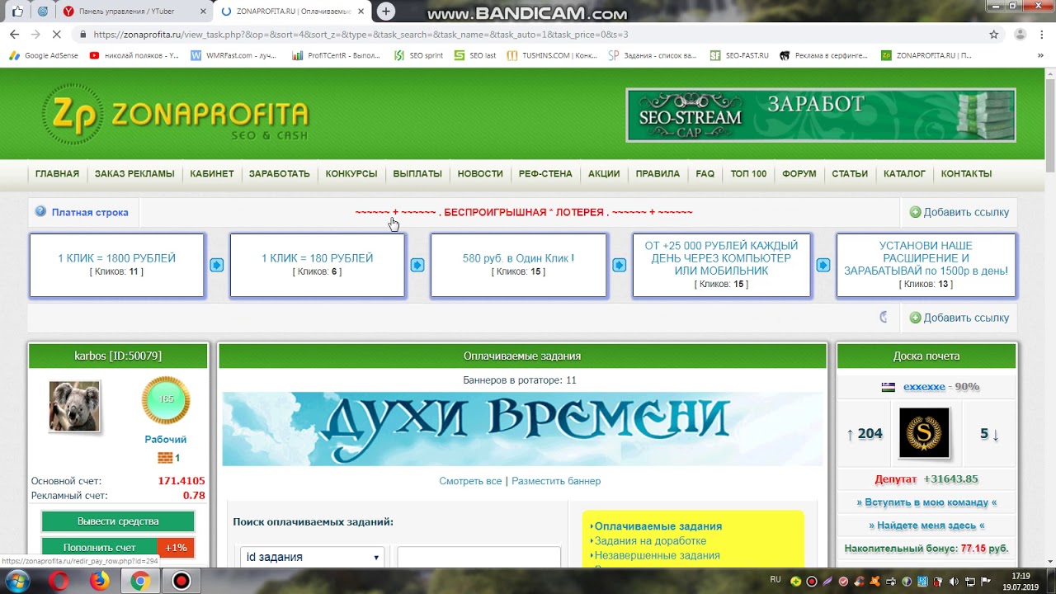Viewport: 1056px width, 594px height.
Task: Close the Панель управления / YTuber tab
Action: (203, 12)
